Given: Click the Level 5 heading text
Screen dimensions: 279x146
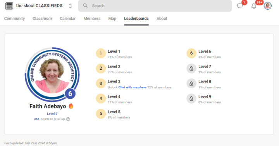Looking at the screenshot, I should click(x=114, y=112).
